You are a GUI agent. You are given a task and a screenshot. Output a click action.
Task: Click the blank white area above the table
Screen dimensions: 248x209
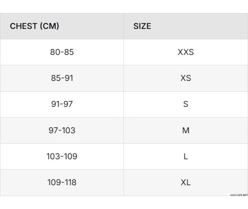[x=124, y=6]
